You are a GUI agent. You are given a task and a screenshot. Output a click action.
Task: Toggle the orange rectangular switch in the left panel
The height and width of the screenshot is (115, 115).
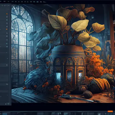click(7, 29)
